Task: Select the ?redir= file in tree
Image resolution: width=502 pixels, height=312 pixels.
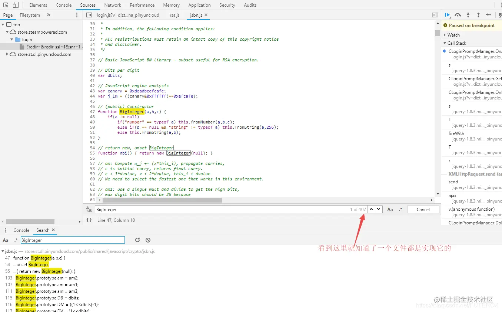Action: tap(41, 47)
